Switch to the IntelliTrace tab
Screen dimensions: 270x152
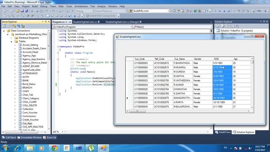(223, 132)
